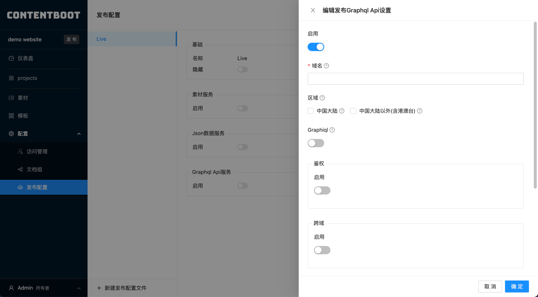This screenshot has height=297, width=538.
Task: Open the 素材 menu item
Action: pyautogui.click(x=44, y=98)
